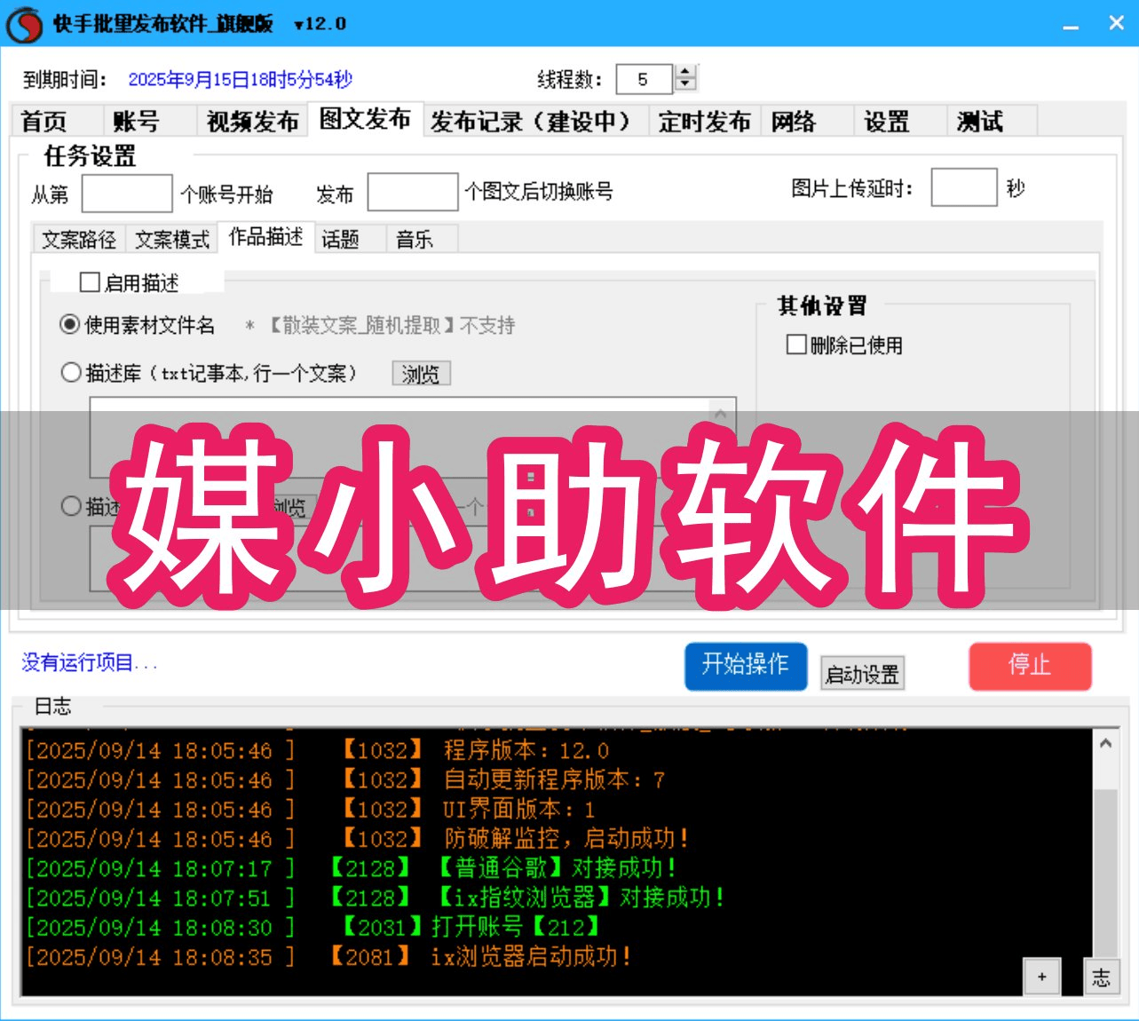Screen dimensions: 1139x1021
Task: Click the plus button in the log panel
Action: click(1042, 977)
